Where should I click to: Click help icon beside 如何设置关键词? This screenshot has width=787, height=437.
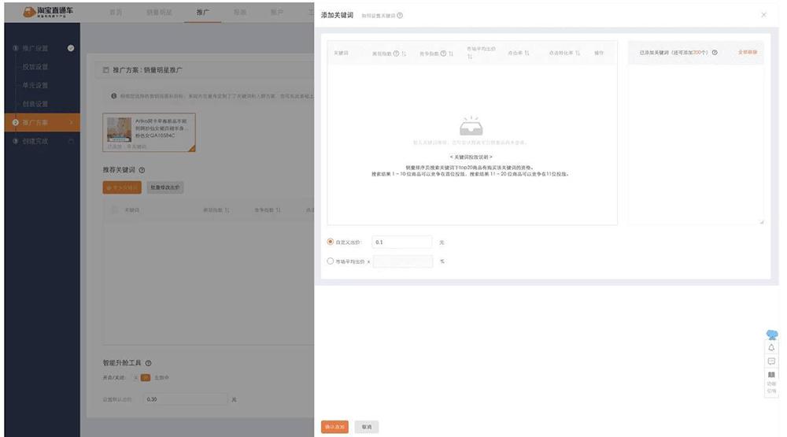point(401,16)
